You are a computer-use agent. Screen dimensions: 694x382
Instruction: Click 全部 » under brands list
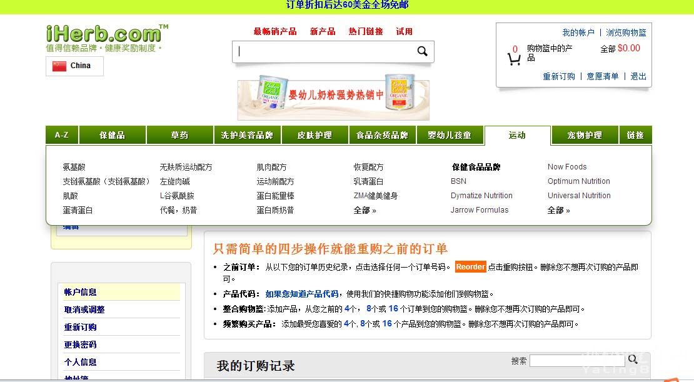558,210
